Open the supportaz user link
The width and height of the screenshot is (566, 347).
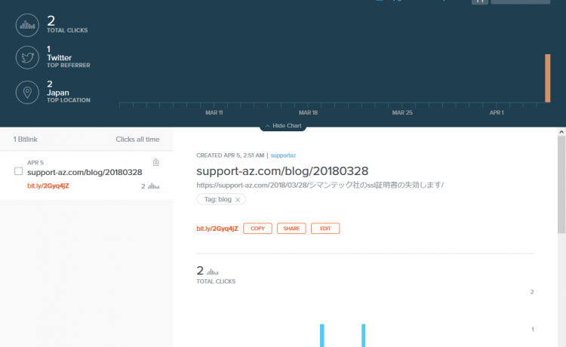pyautogui.click(x=283, y=155)
